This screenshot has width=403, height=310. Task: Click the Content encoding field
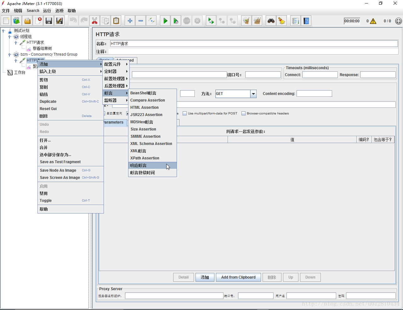(314, 94)
